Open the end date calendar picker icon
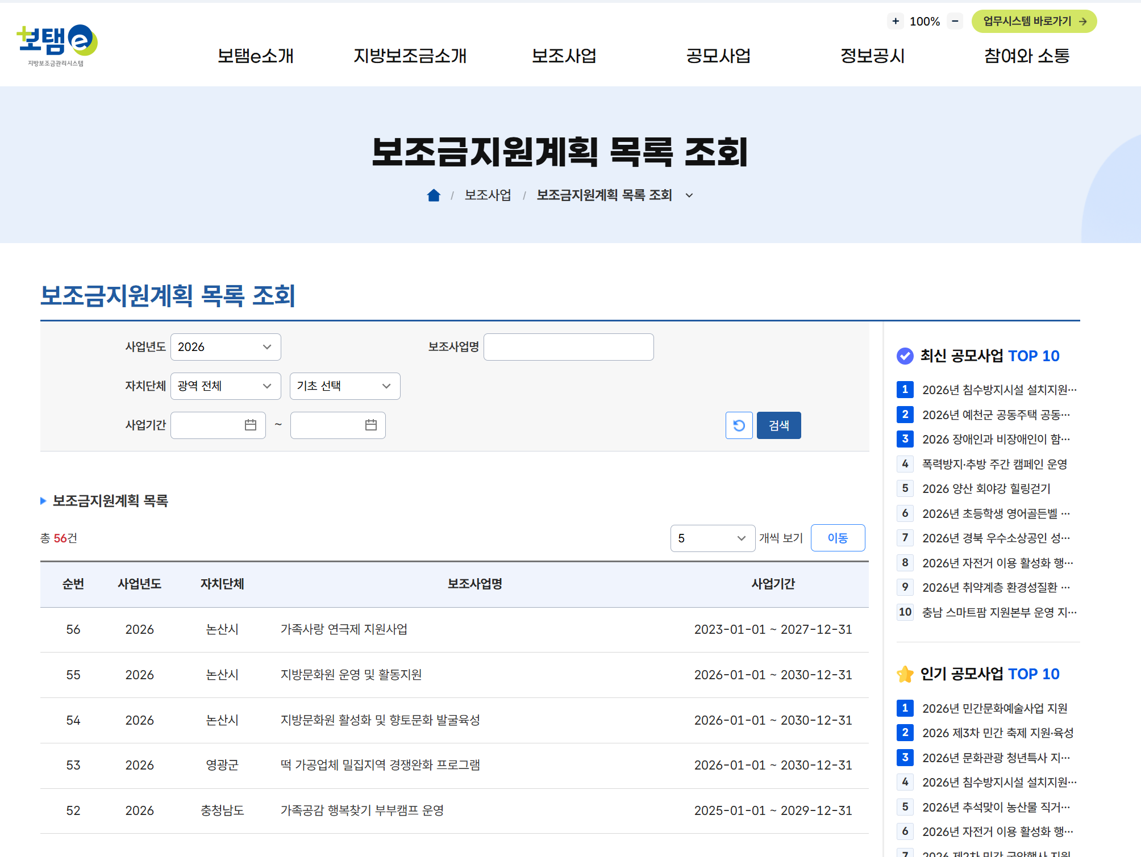Screen dimensions: 1141x857 click(371, 425)
